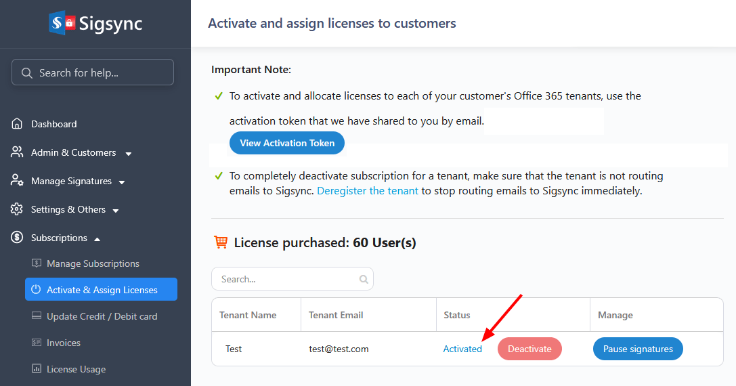Click the Subscriptions dollar icon
This screenshot has height=386, width=736.
coord(17,238)
